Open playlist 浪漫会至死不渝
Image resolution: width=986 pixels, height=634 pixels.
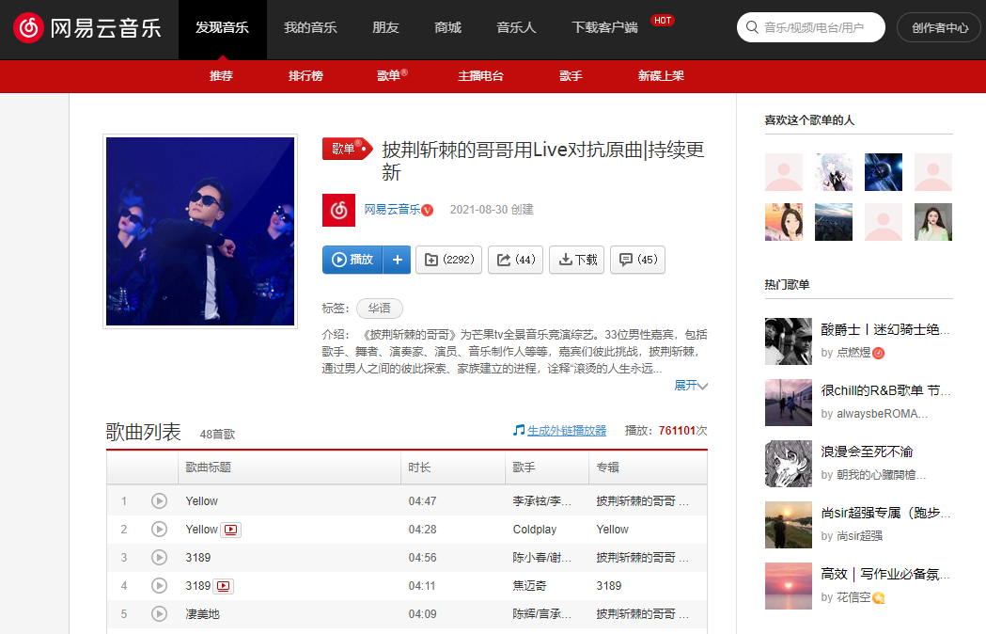[867, 452]
